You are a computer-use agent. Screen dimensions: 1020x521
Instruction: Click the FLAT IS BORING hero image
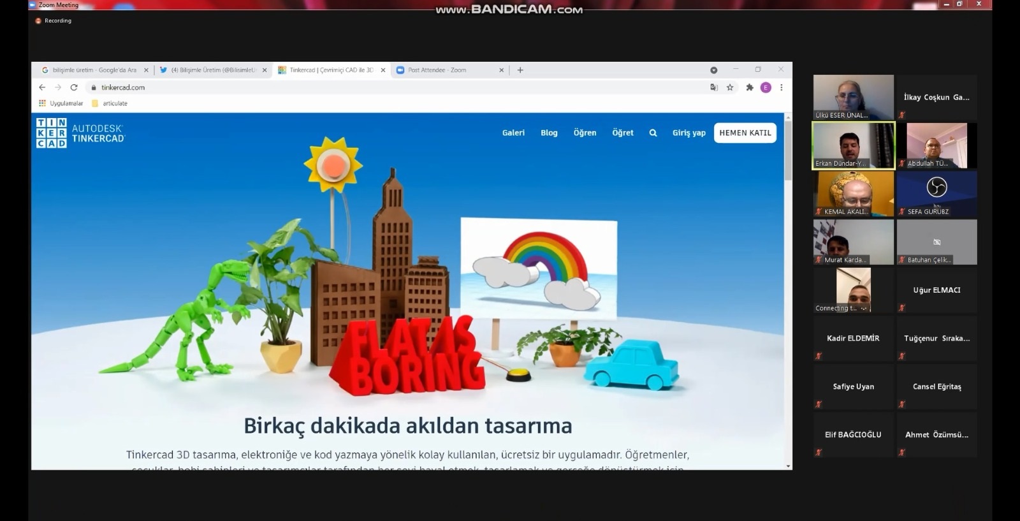coord(407,357)
